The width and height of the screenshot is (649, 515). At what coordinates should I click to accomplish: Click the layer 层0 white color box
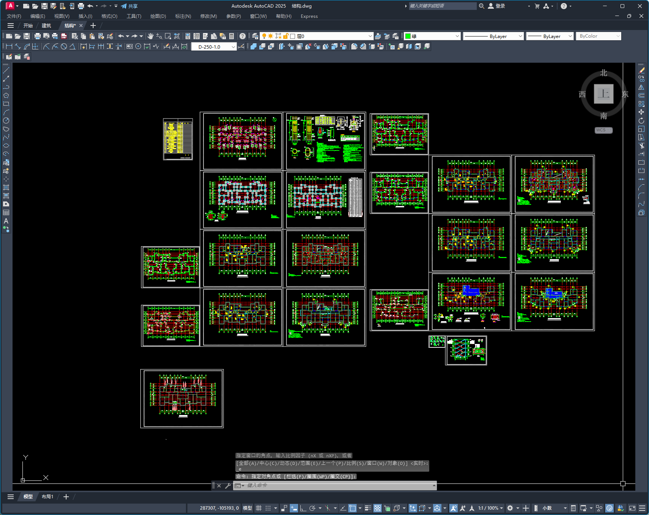tap(293, 36)
